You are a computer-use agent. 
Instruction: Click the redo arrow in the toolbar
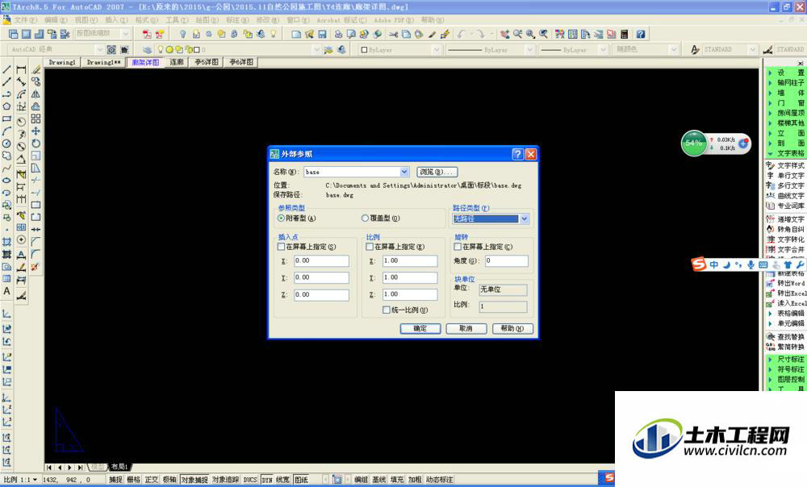click(x=479, y=34)
